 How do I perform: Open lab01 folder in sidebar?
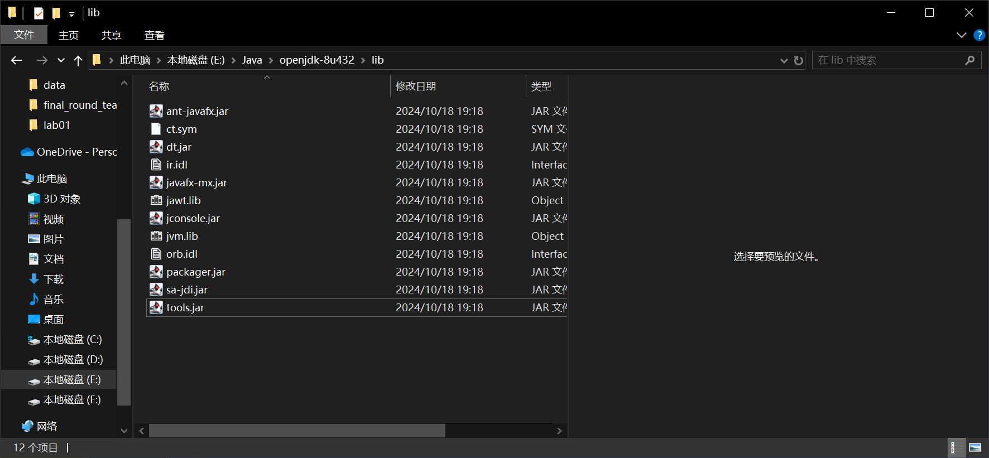click(x=49, y=125)
